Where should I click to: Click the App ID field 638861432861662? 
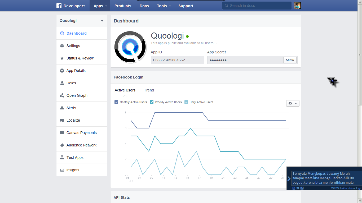[177, 60]
